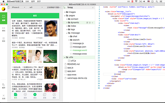165x103 pixels.
Task: Open the 关于 menu
Action: pyautogui.click(x=39, y=1)
